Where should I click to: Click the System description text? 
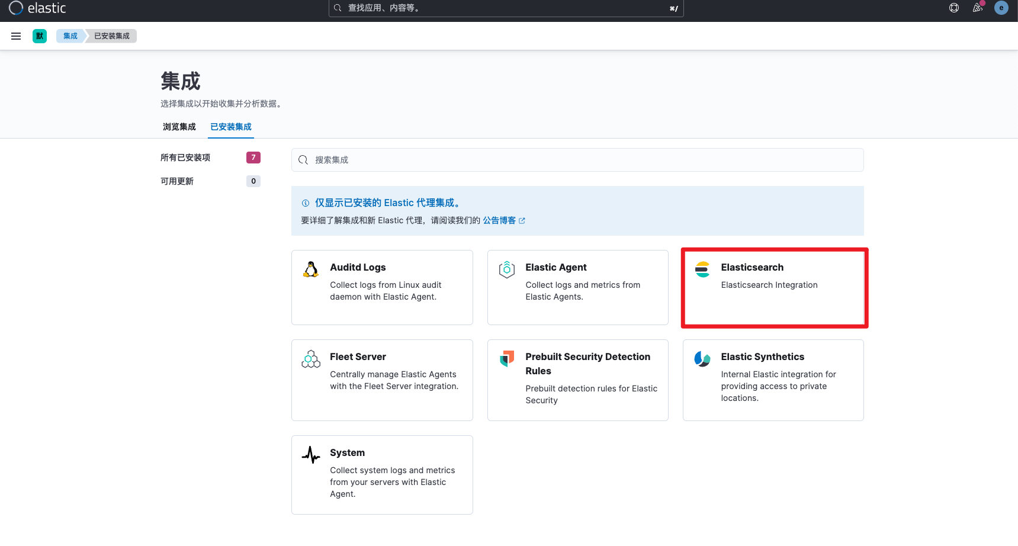pyautogui.click(x=392, y=482)
